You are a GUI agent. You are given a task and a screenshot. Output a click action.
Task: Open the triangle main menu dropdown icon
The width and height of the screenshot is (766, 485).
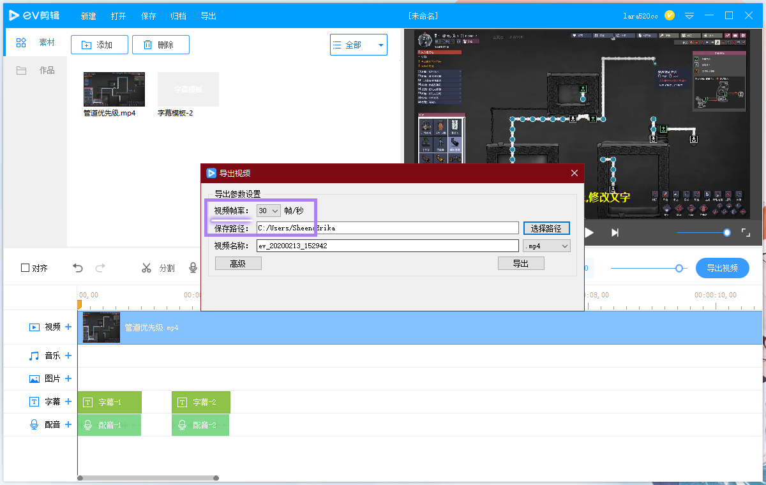pyautogui.click(x=689, y=16)
